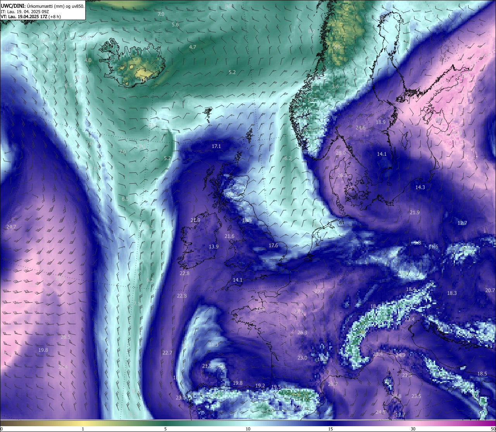Click the 18.3 value east of the Alps

pyautogui.click(x=452, y=293)
